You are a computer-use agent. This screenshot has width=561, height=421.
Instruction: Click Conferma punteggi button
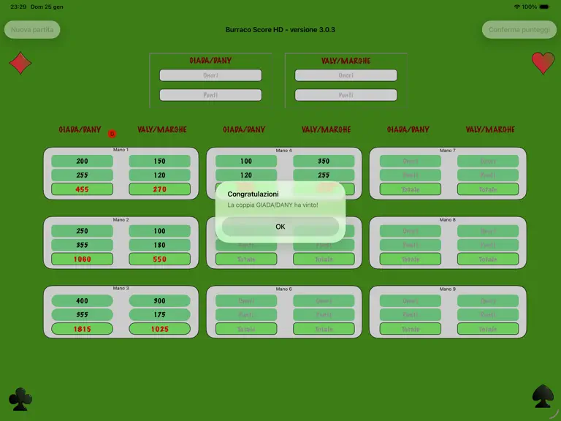519,30
